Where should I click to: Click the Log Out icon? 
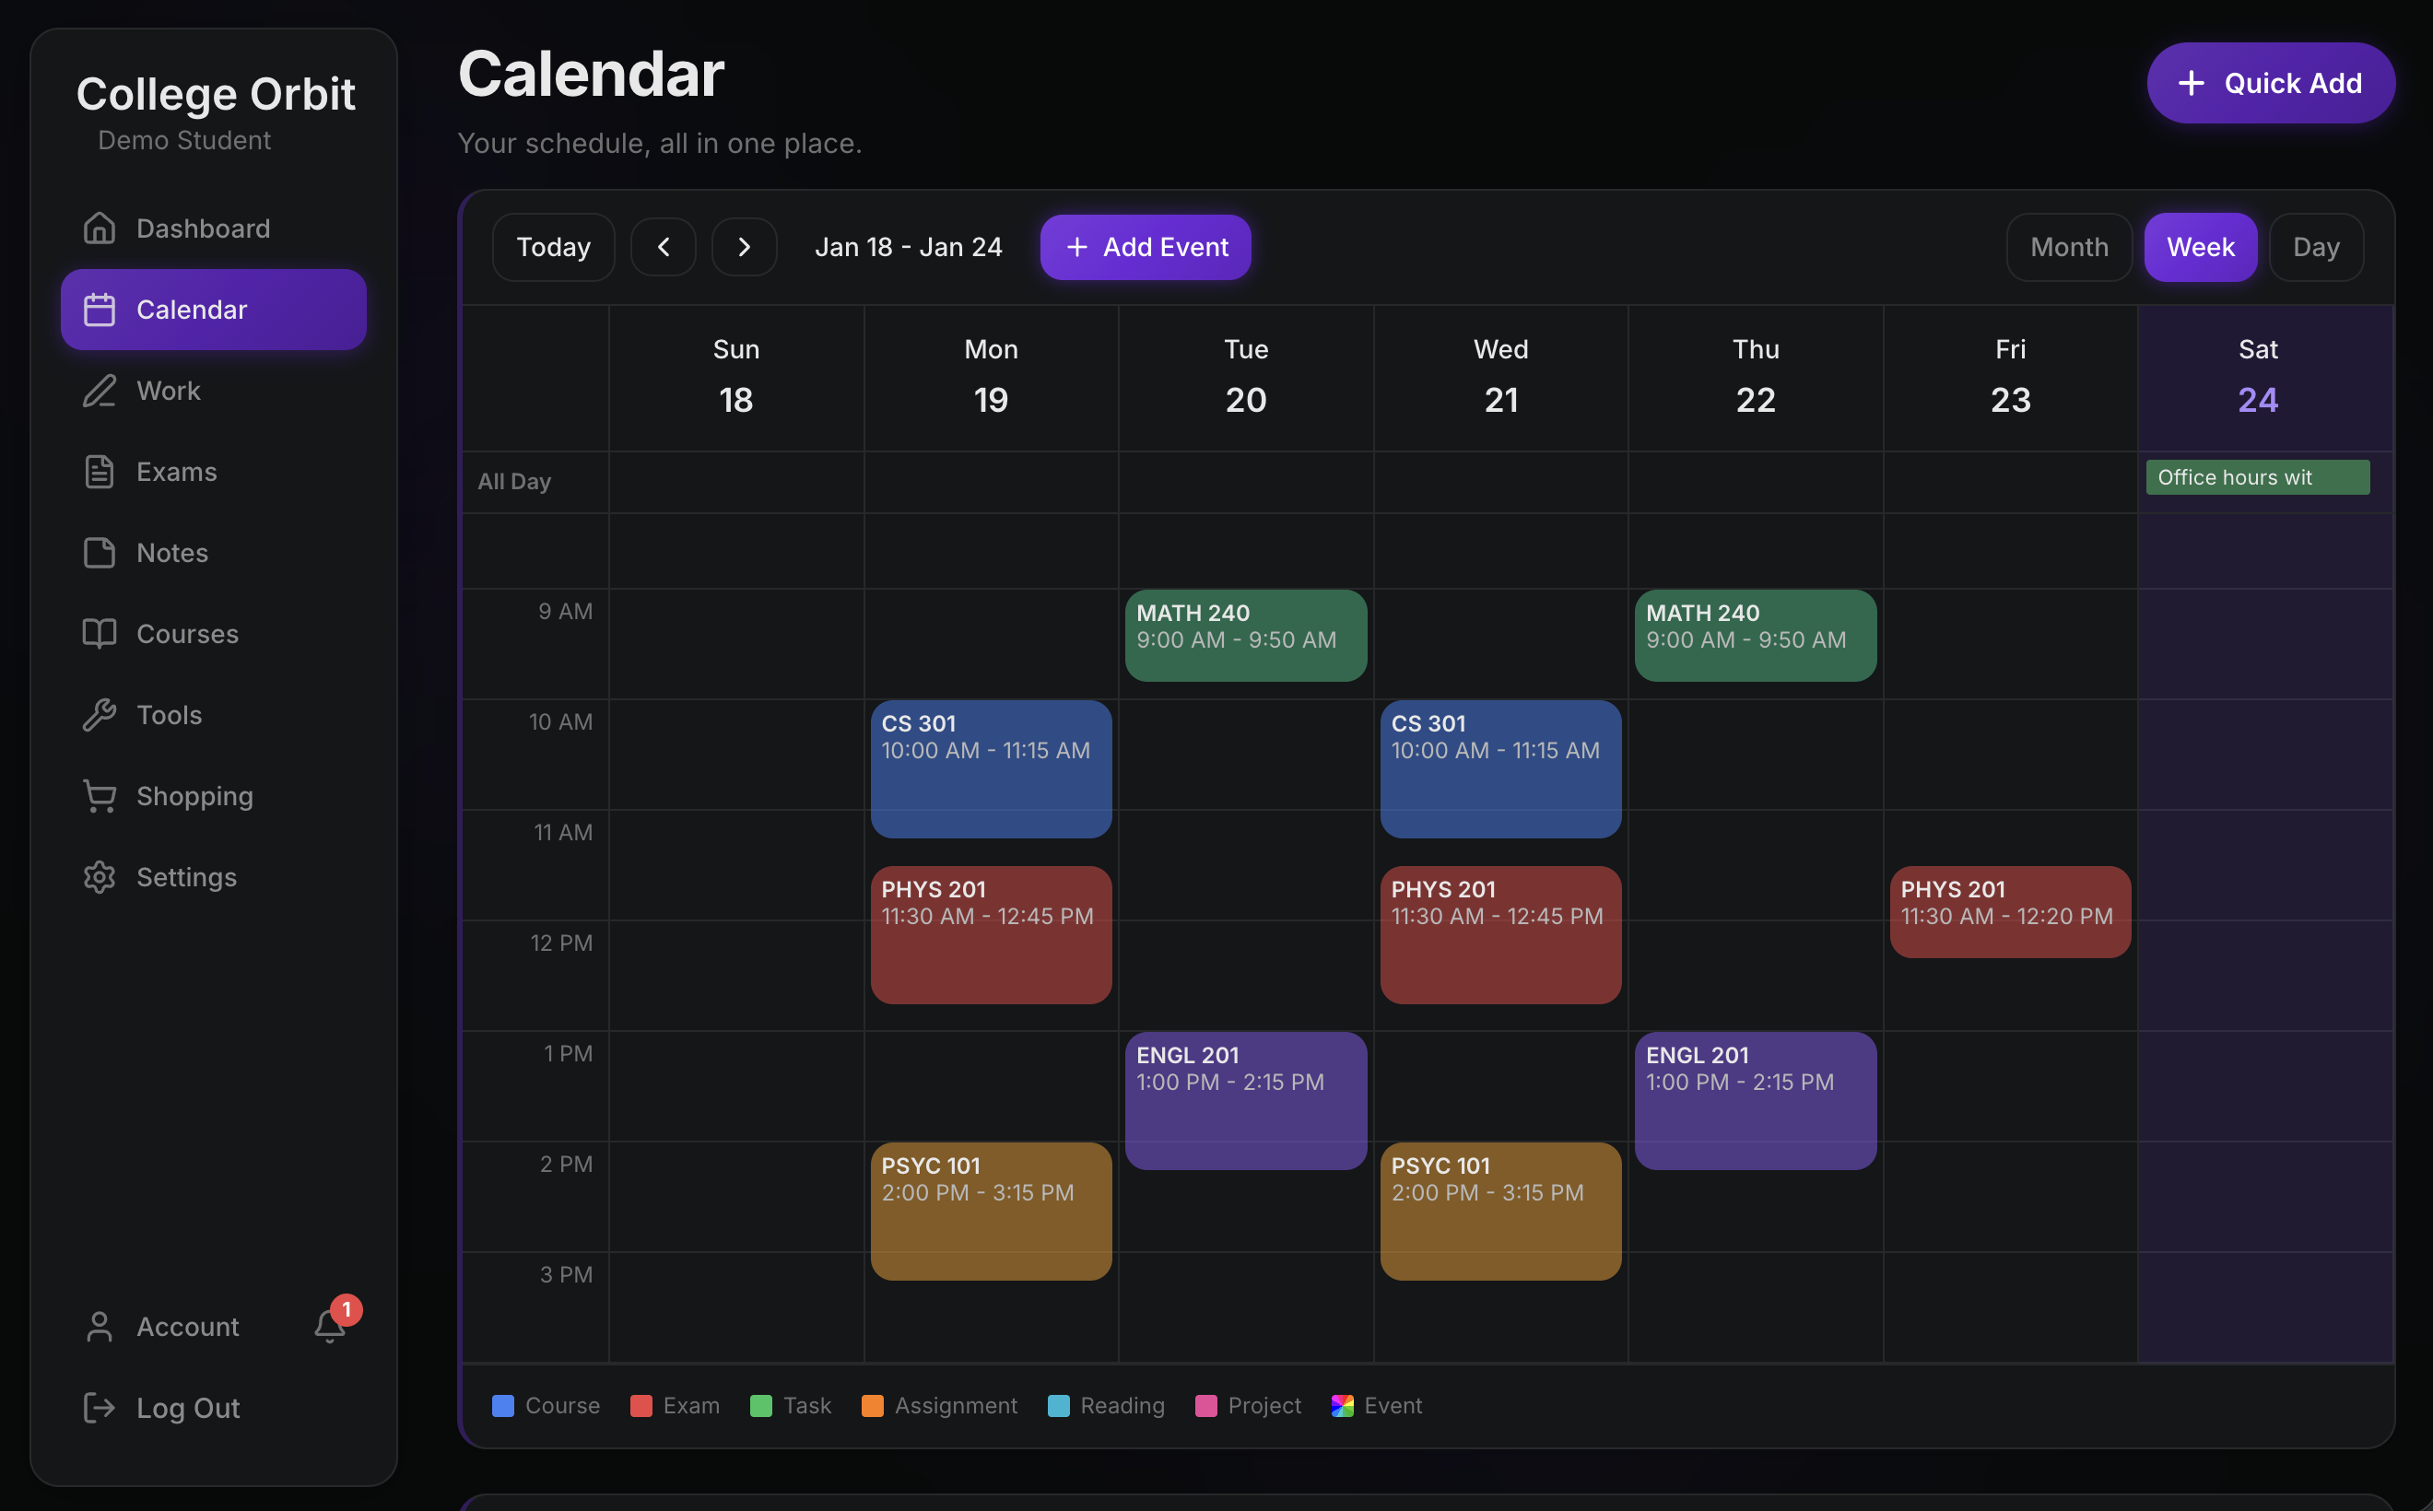click(99, 1407)
